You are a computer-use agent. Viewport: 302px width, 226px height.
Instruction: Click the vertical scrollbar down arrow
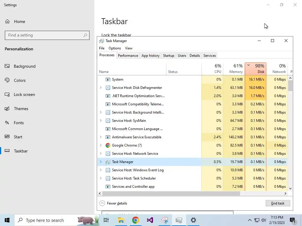(290, 189)
